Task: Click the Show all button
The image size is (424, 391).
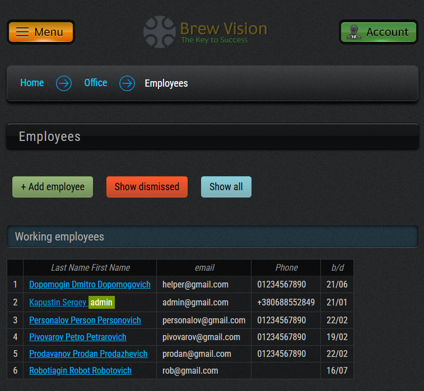Action: point(226,187)
